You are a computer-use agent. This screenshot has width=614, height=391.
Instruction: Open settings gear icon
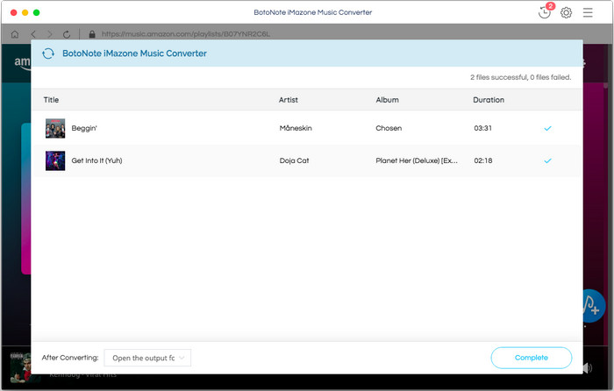point(567,13)
